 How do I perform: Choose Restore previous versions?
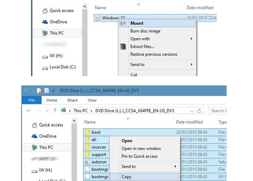tap(154, 54)
